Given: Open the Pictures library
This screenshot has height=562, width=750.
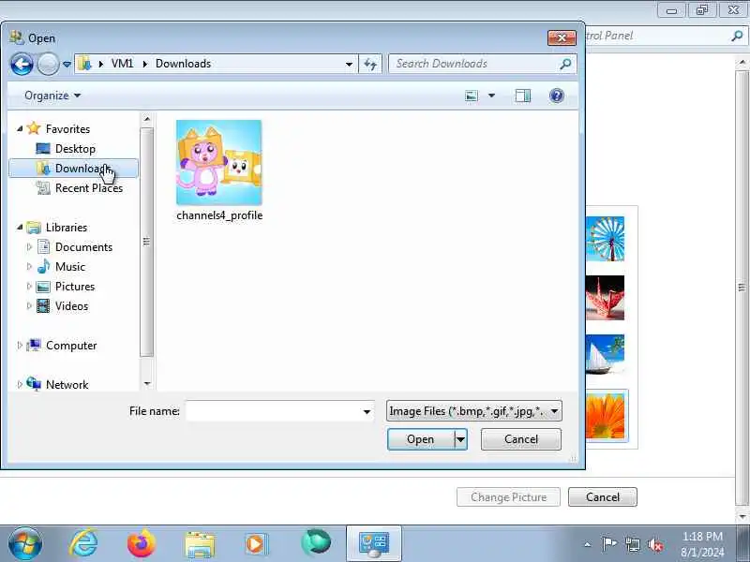Looking at the screenshot, I should pos(75,287).
